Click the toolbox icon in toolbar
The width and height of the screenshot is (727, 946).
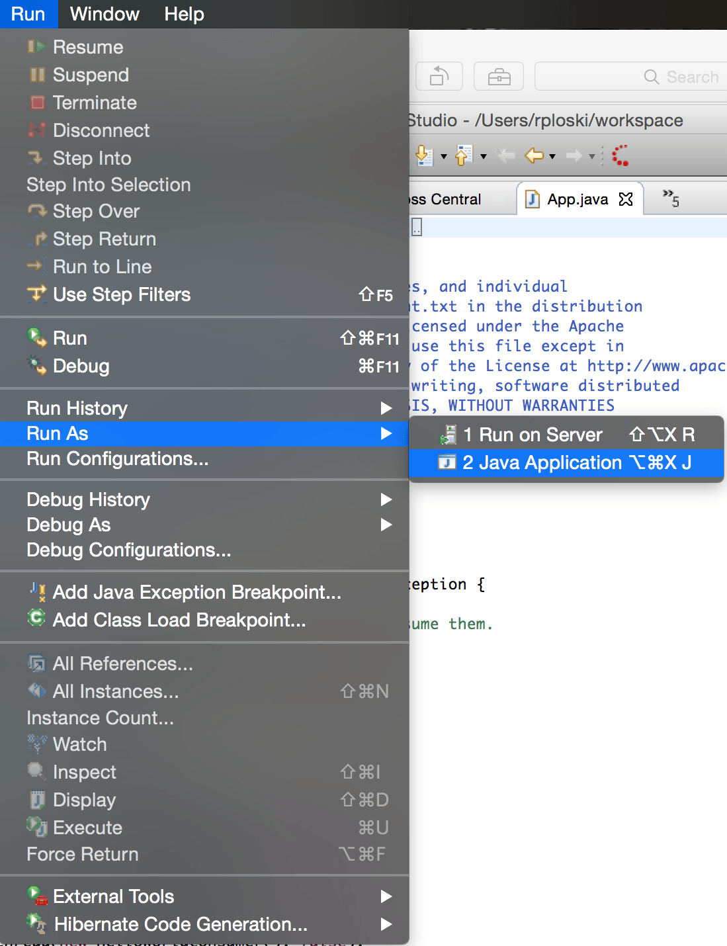(499, 77)
